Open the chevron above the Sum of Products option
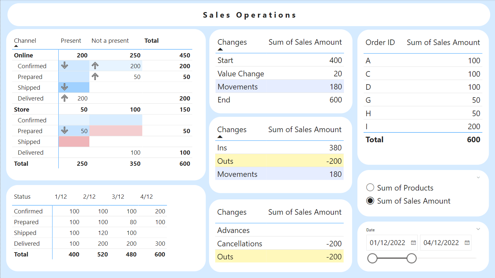Screen dimensions: 495x278 [x=478, y=178]
